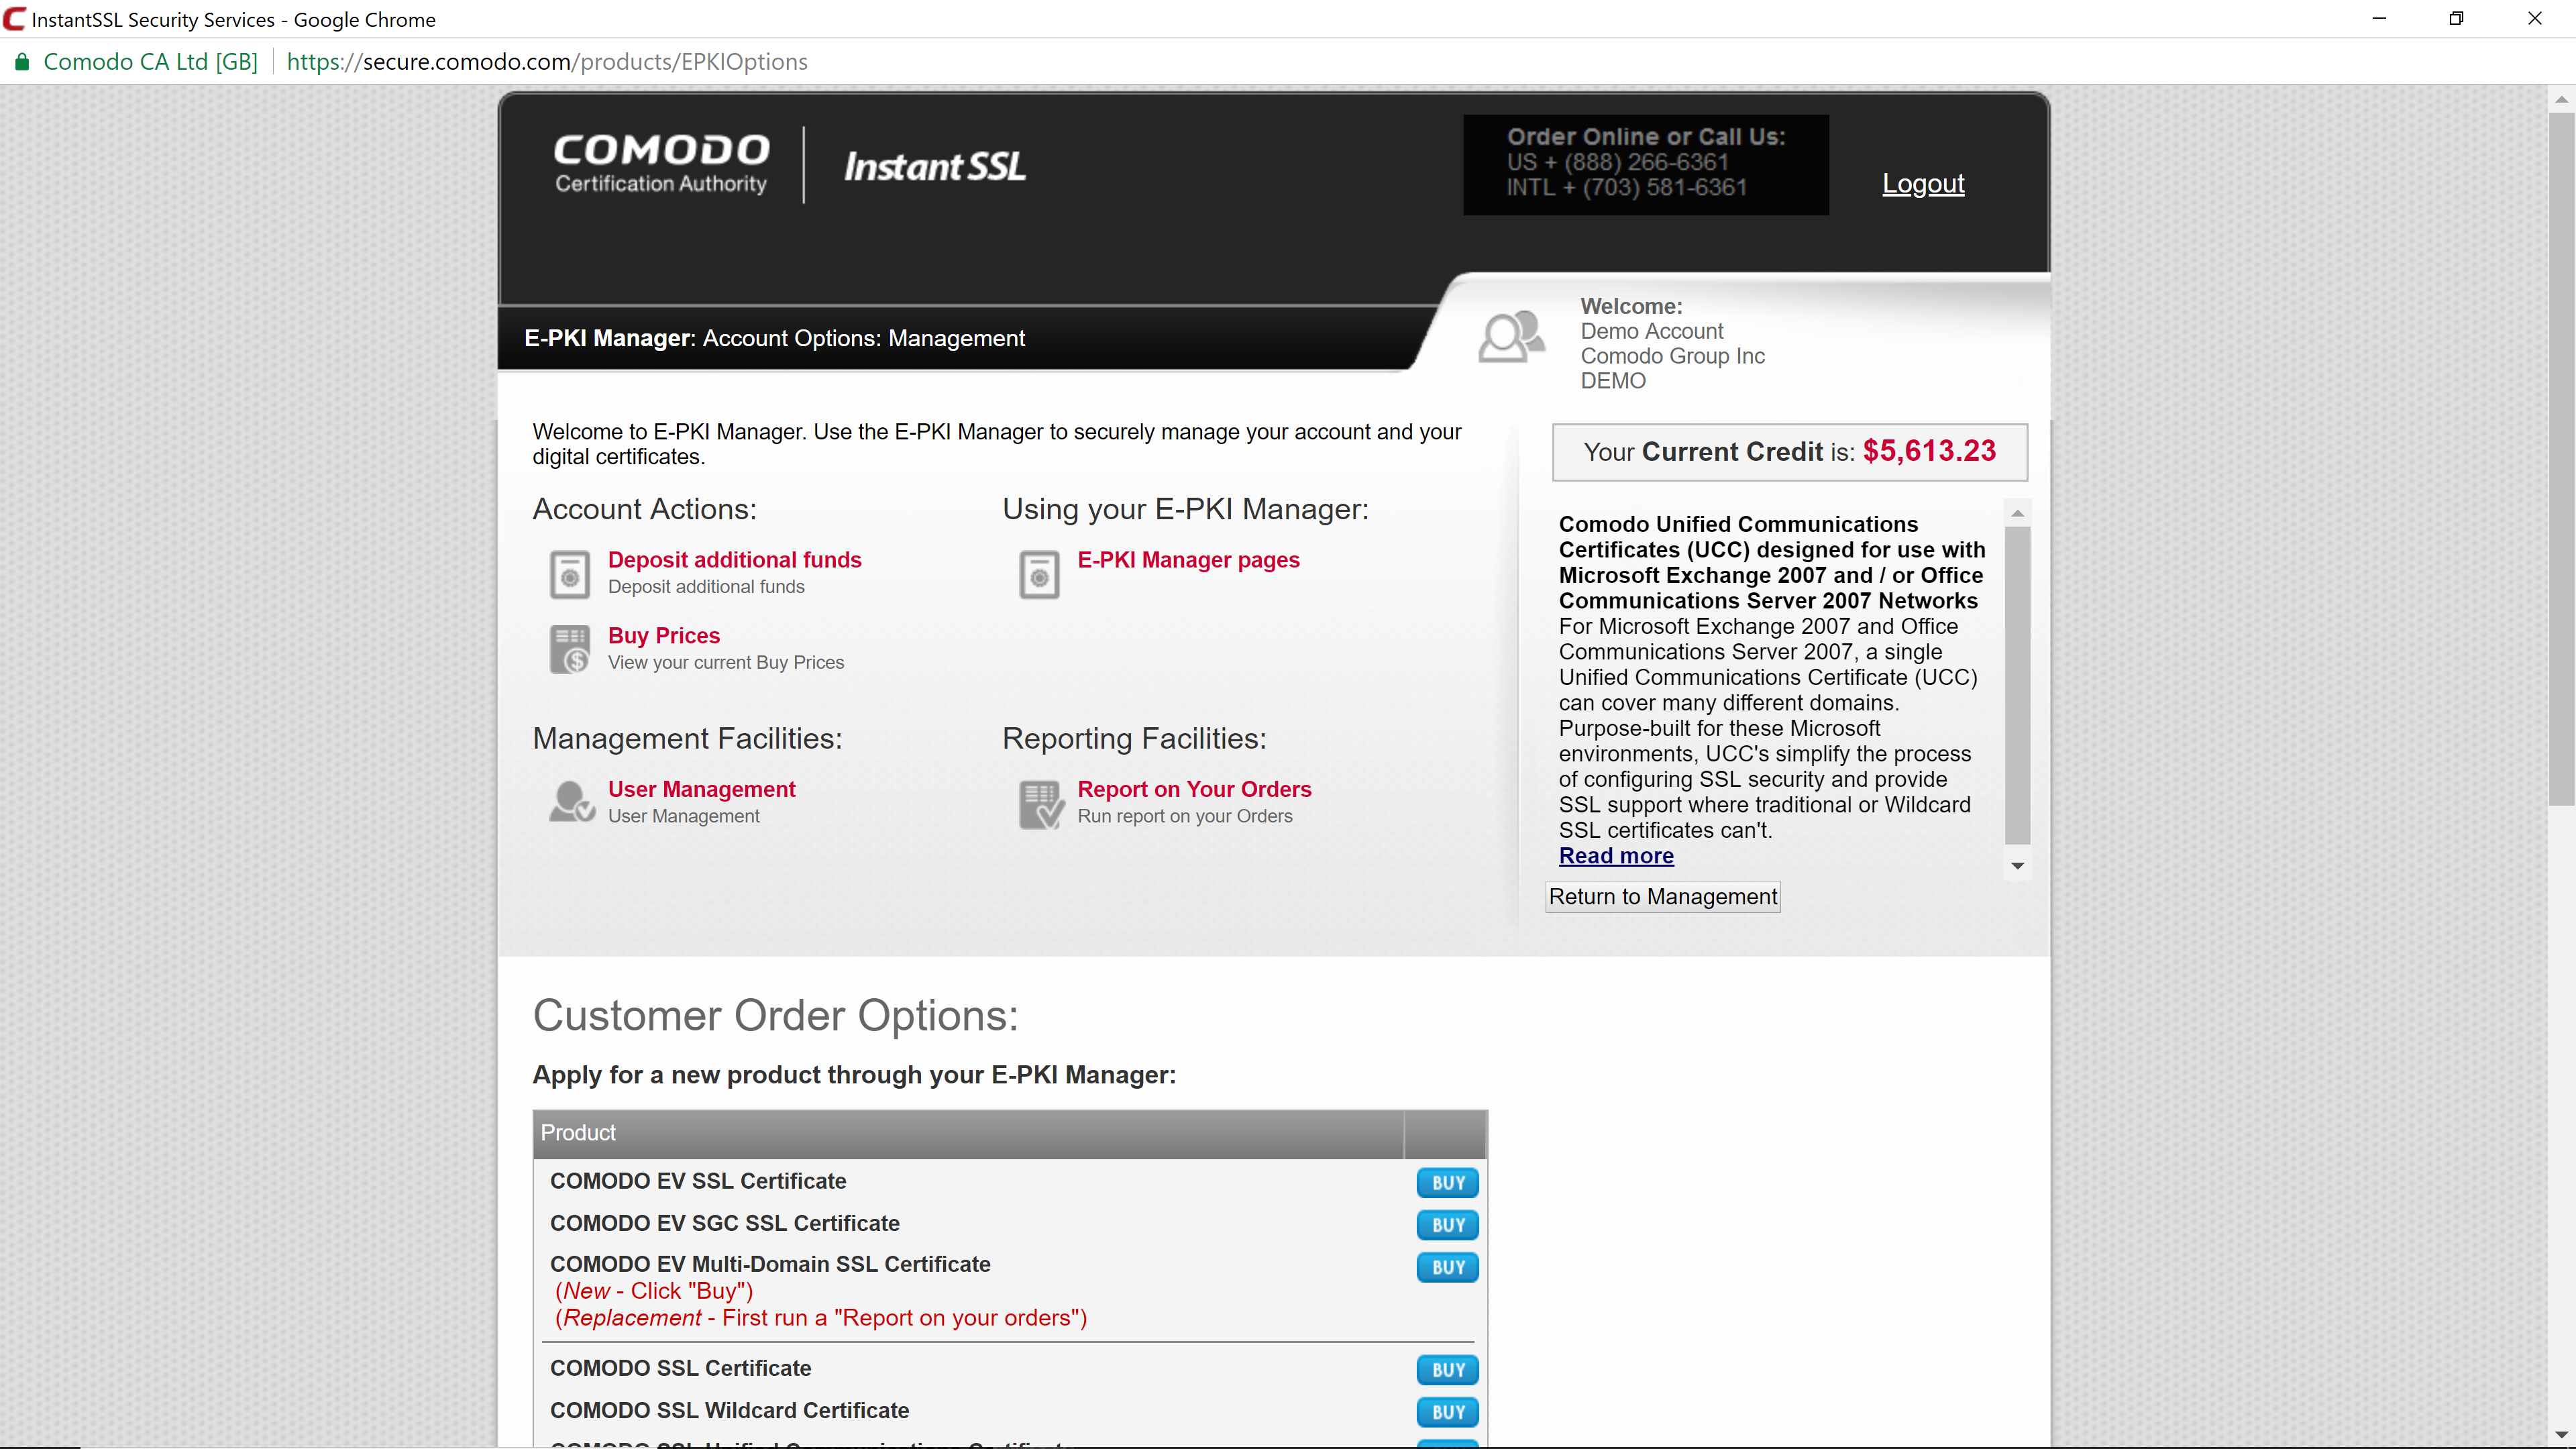This screenshot has height=1449, width=2576.
Task: Click the page vertical scrollbar thumb
Action: click(2561, 458)
